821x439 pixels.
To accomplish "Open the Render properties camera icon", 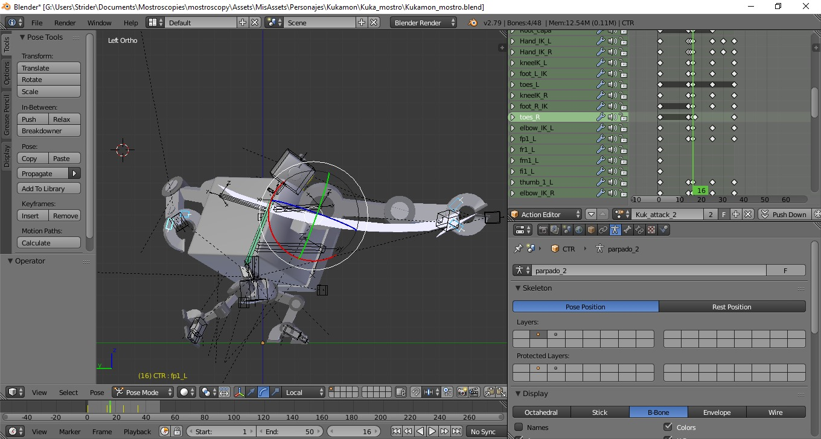I will (x=543, y=230).
